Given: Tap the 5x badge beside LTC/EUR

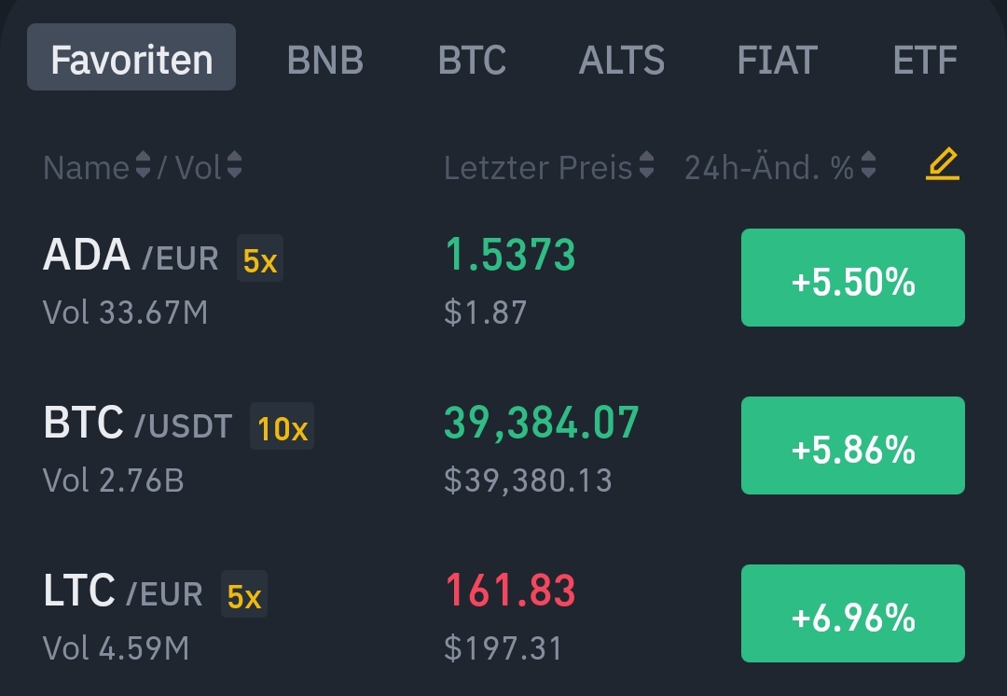Looking at the screenshot, I should click(244, 595).
